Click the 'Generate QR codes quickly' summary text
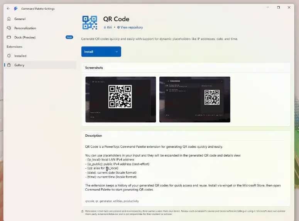 [159, 39]
